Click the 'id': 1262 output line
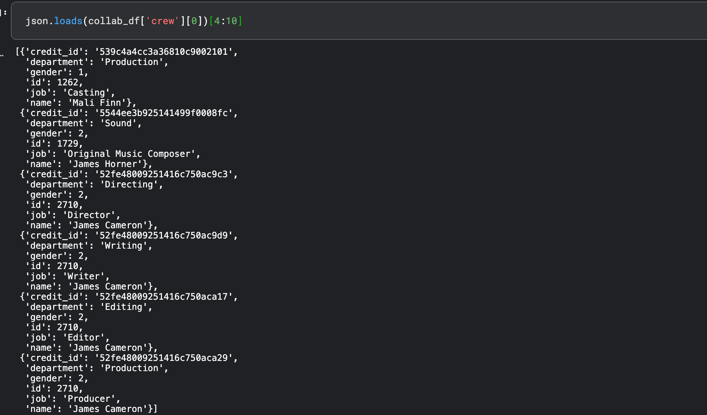This screenshot has width=707, height=415. [x=54, y=82]
